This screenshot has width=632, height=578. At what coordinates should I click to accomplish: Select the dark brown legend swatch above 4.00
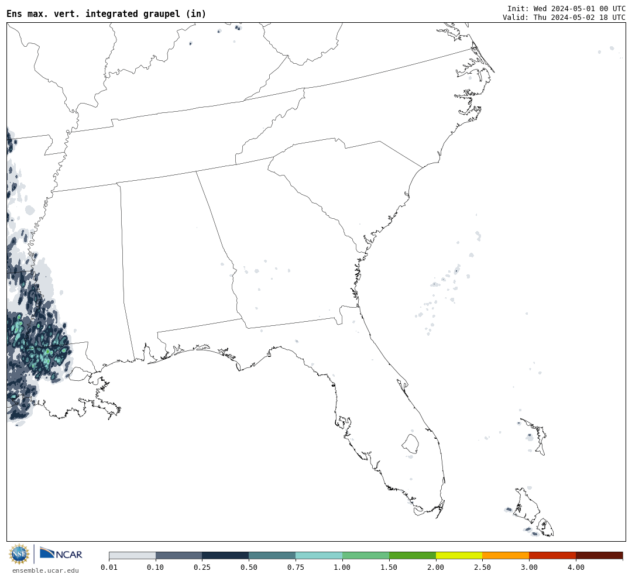(x=599, y=555)
